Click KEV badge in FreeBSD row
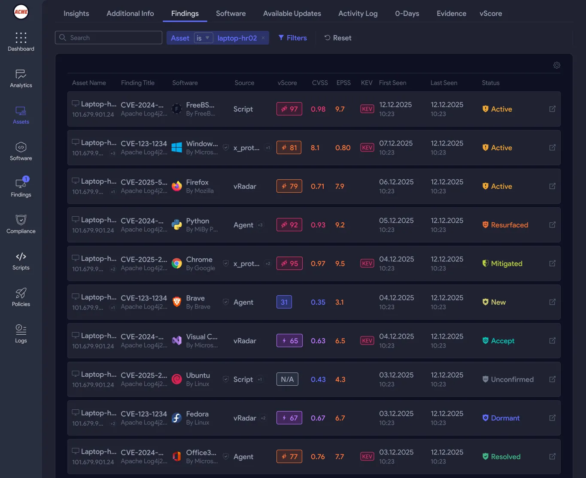Image resolution: width=586 pixels, height=478 pixels. tap(367, 109)
